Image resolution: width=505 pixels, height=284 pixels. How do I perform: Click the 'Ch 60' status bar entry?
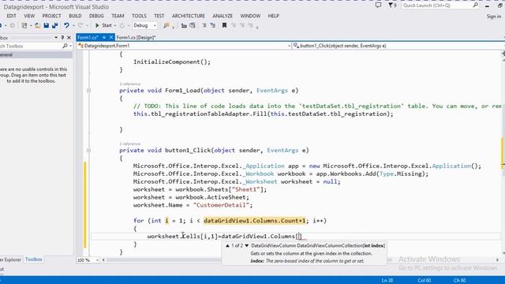[459, 281]
